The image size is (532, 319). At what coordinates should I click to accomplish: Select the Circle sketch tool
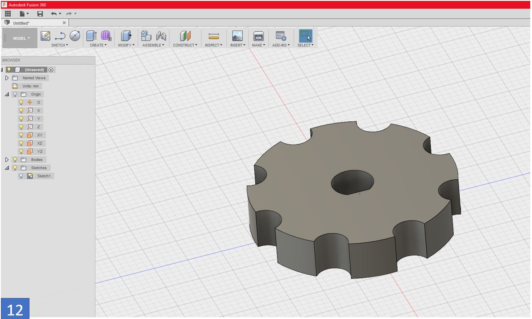75,36
